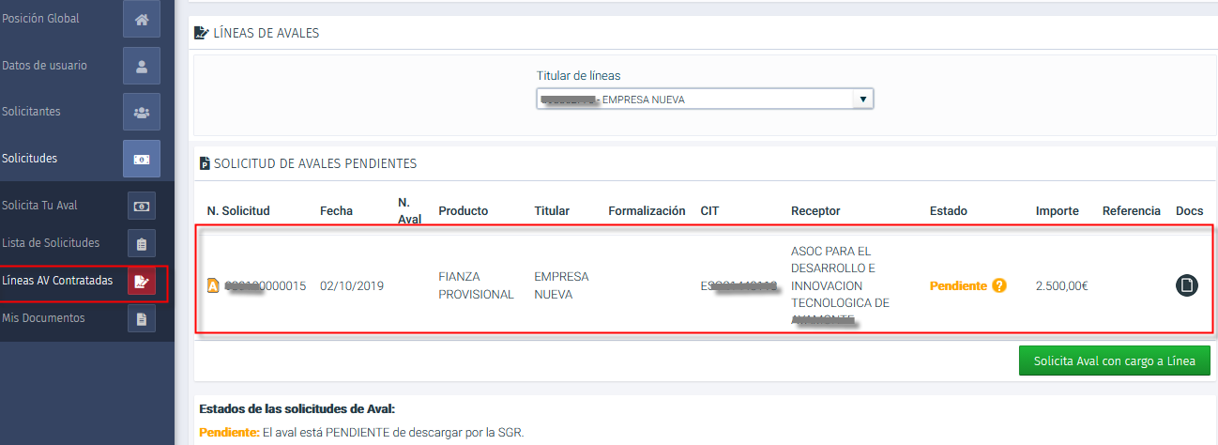Click the Pendiente status text in the row
The width and height of the screenshot is (1218, 445).
pyautogui.click(x=957, y=285)
